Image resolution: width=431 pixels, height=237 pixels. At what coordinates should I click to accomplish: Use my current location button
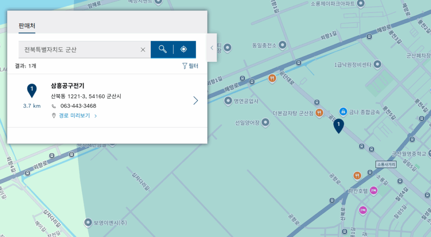(184, 50)
